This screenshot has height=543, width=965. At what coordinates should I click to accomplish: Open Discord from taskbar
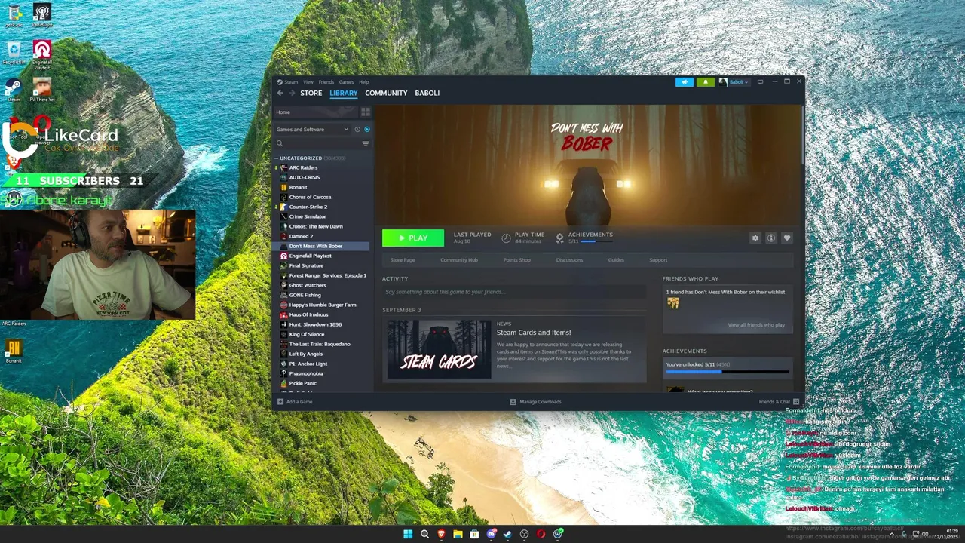491,534
